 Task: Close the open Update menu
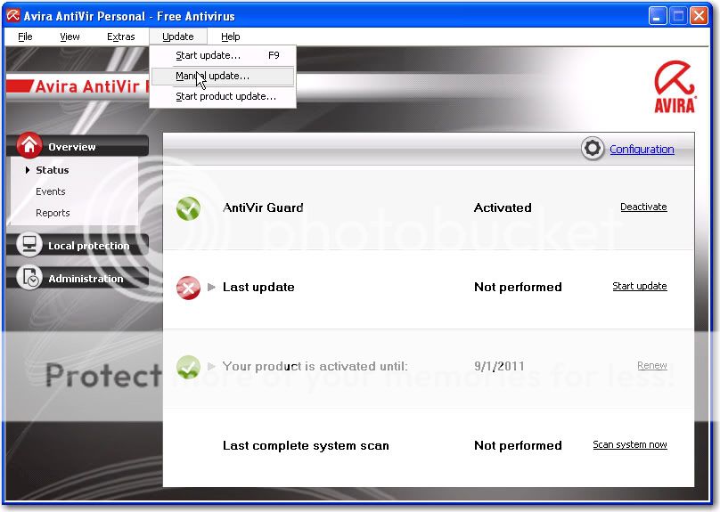[x=178, y=37]
